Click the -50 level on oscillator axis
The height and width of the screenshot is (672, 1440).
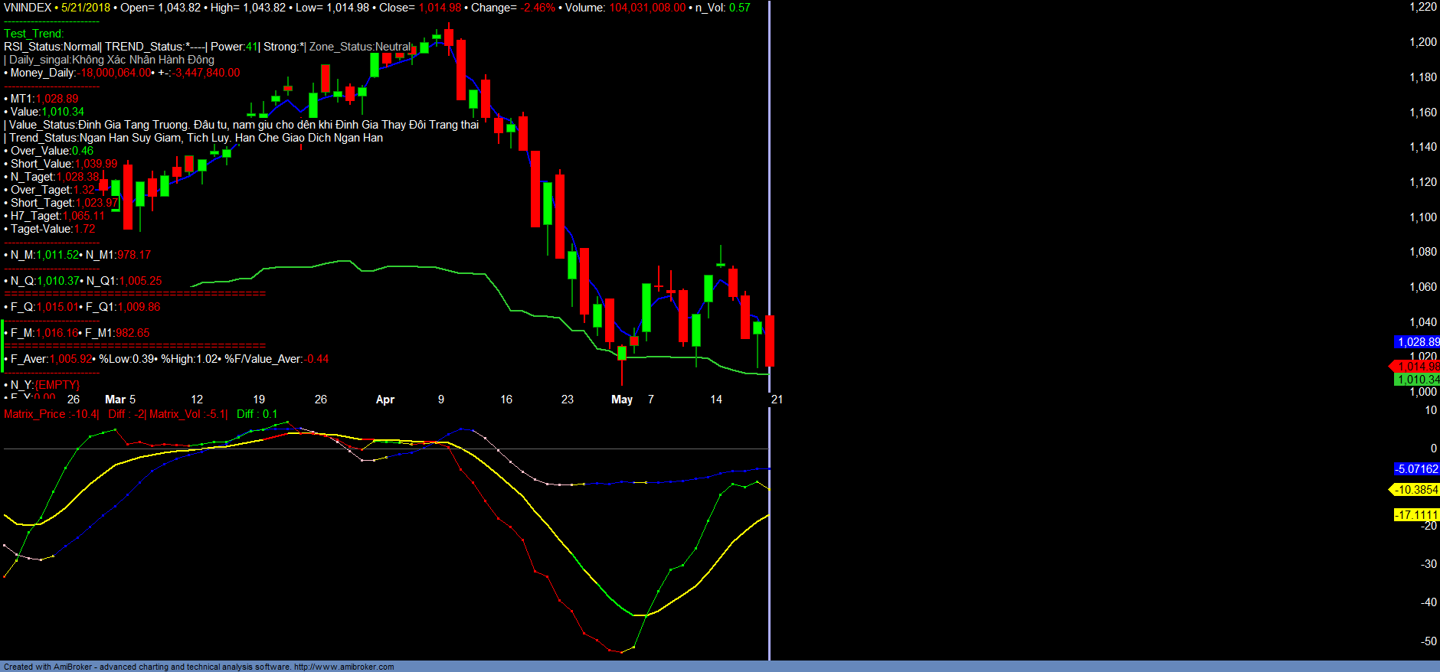tap(1429, 641)
